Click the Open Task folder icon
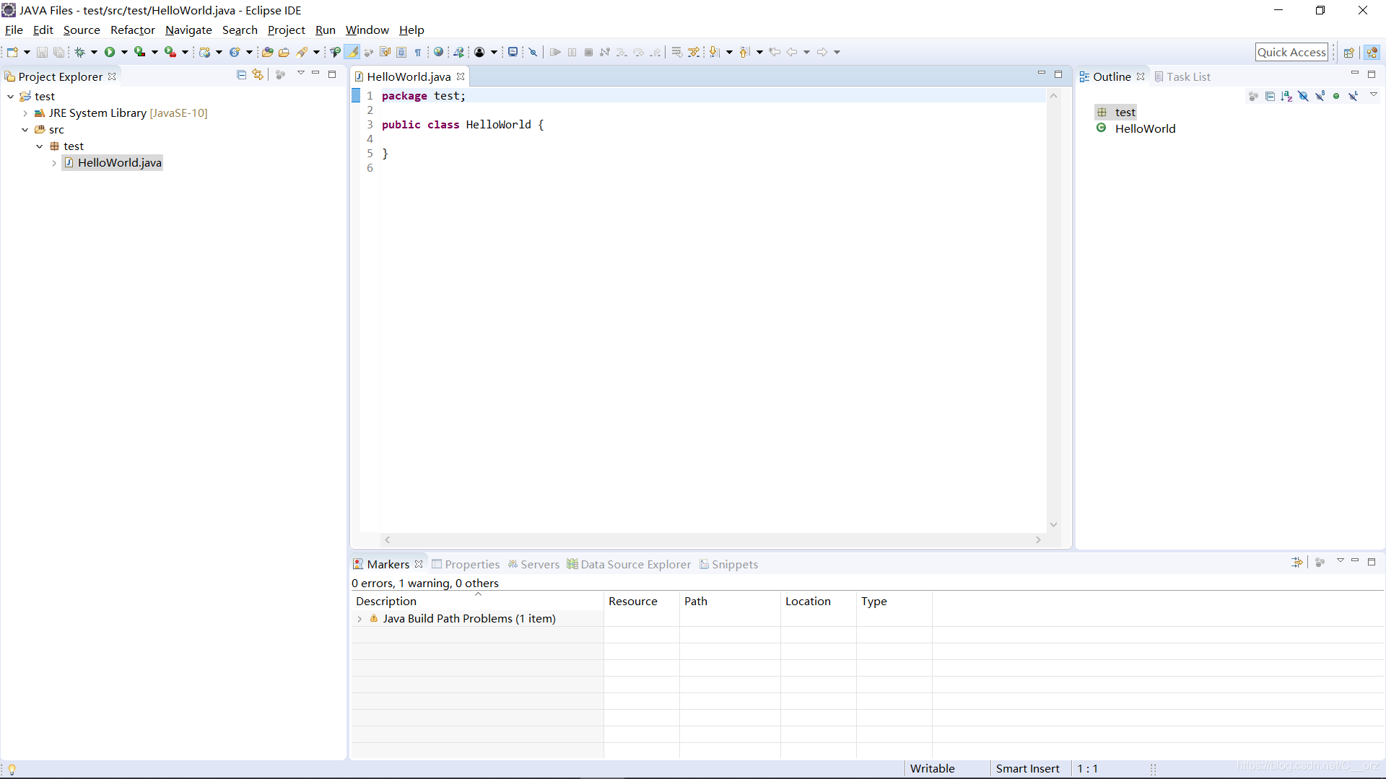 click(x=284, y=52)
